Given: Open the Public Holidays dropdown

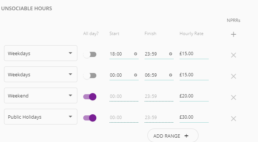Looking at the screenshot, I should tap(41, 117).
